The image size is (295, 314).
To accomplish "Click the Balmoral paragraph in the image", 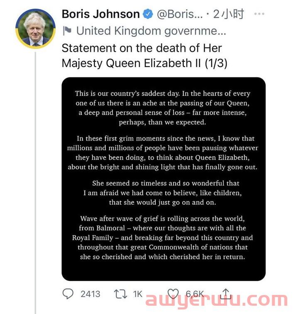I will 163,237.
